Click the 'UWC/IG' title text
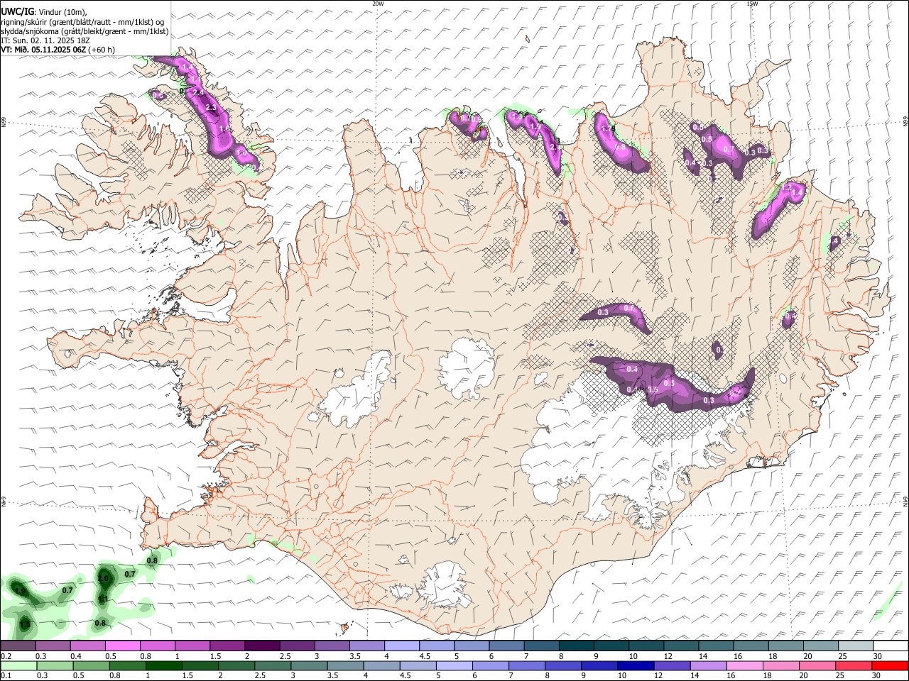Viewport: 909px width, 681px height. [x=17, y=11]
